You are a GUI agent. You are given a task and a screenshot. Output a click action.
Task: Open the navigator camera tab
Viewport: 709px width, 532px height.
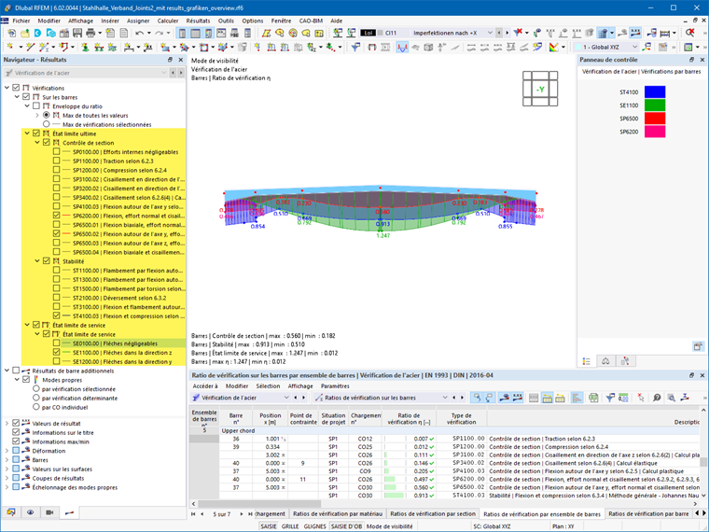[51, 512]
